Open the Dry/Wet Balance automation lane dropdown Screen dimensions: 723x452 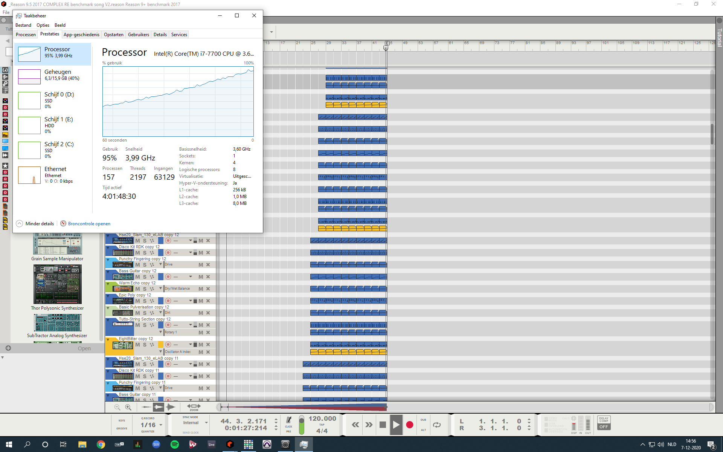tap(161, 289)
